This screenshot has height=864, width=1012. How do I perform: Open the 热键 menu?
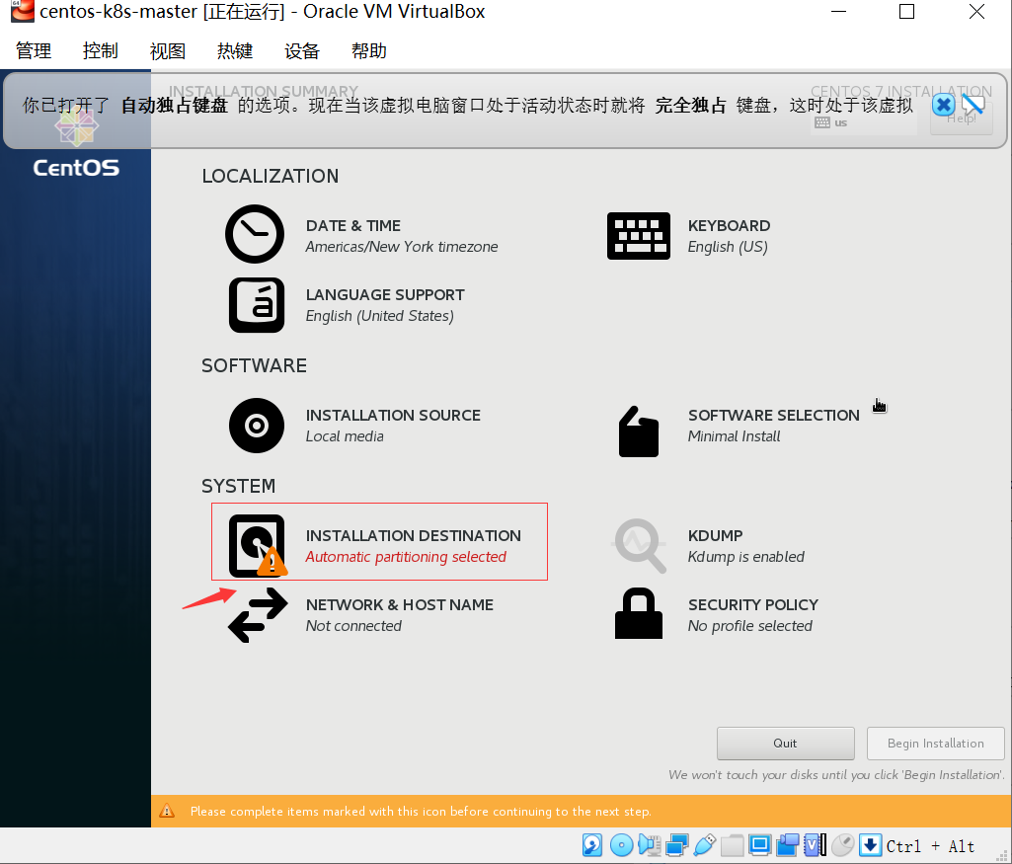tap(235, 50)
